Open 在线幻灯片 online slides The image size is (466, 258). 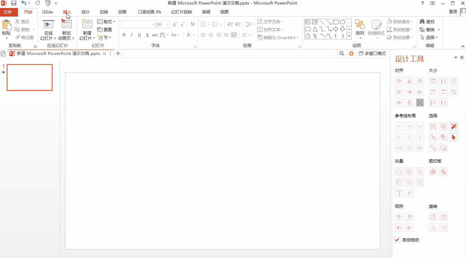[x=48, y=30]
